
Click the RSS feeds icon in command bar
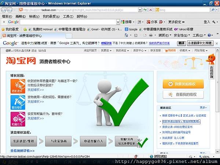[x=136, y=35]
